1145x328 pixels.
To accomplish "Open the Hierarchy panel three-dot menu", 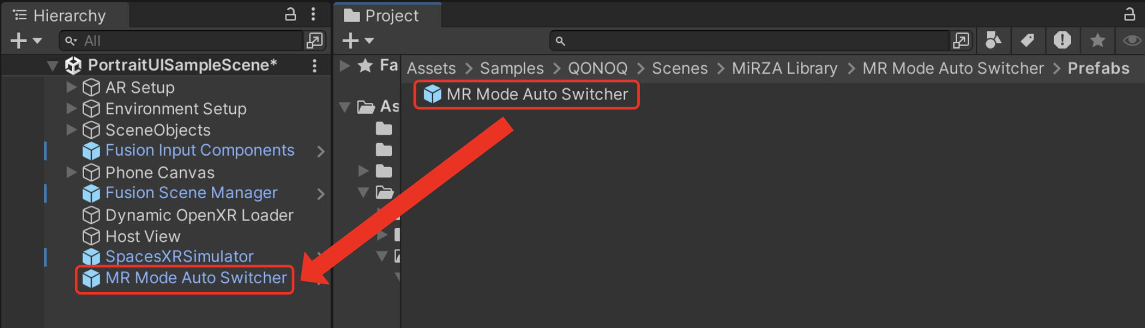I will pos(313,14).
